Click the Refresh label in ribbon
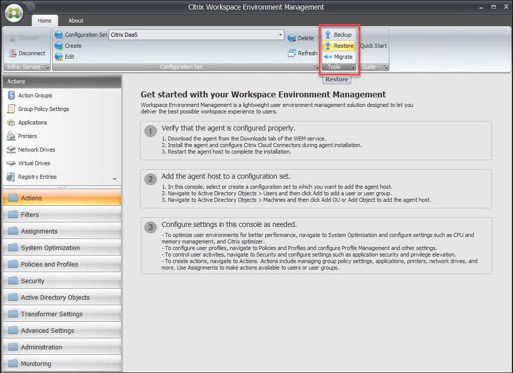 pyautogui.click(x=307, y=53)
